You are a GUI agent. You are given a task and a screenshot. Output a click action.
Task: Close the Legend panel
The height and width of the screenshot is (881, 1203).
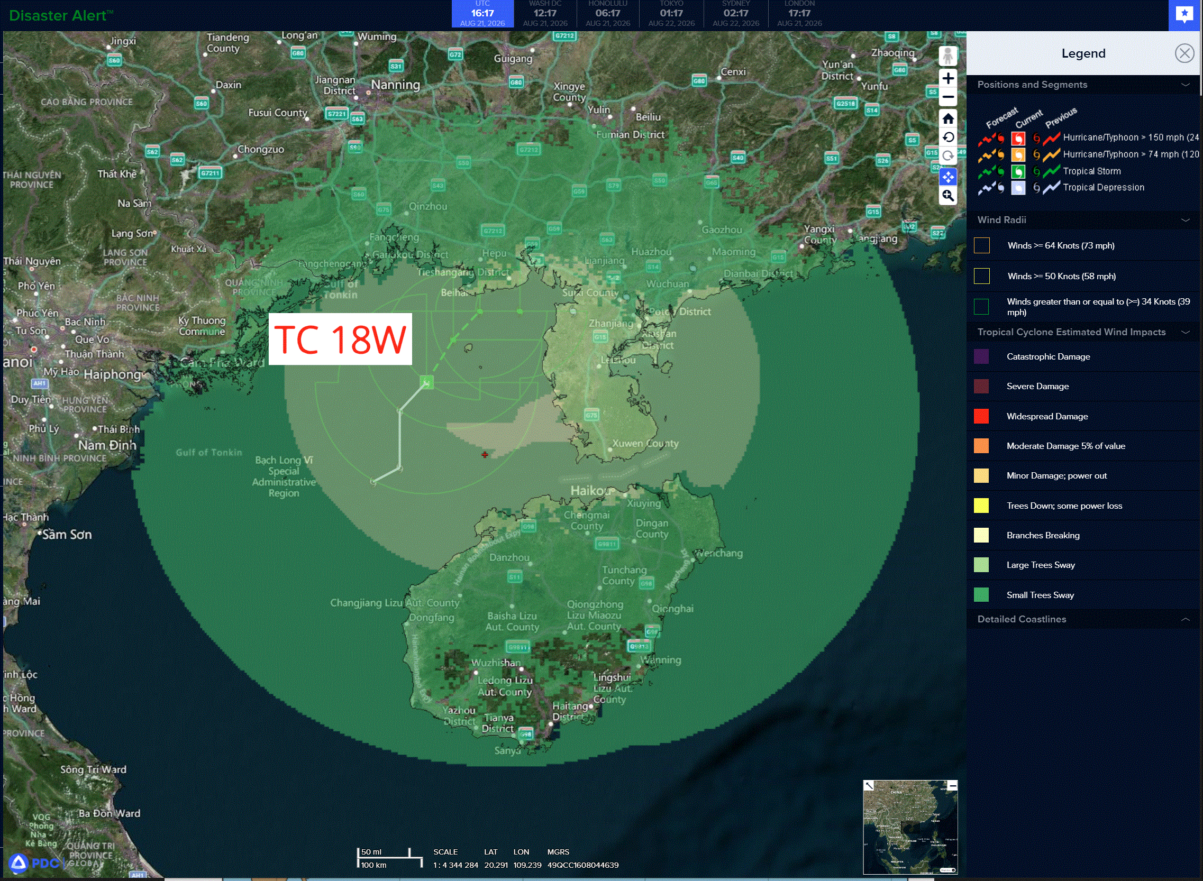pos(1184,53)
